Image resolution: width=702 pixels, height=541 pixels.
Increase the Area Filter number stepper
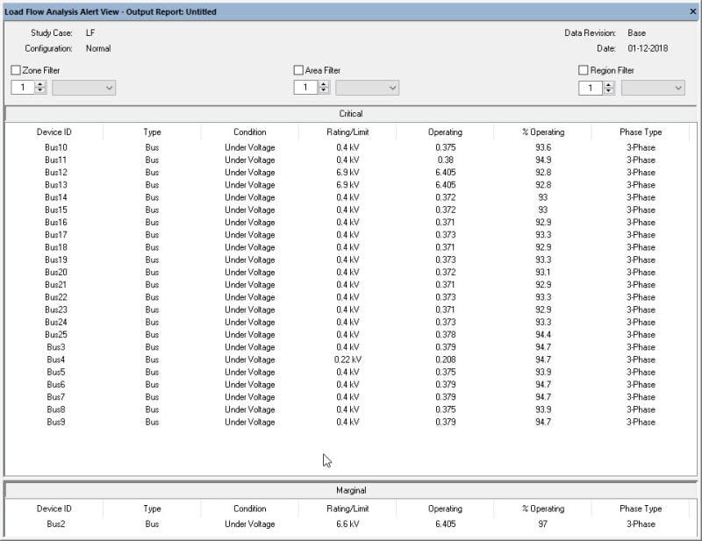(324, 84)
